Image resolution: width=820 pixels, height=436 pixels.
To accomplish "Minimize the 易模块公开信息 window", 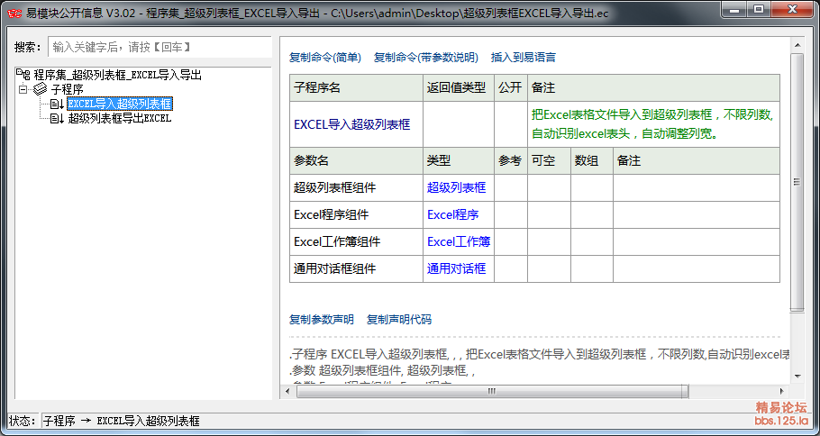I will [736, 9].
